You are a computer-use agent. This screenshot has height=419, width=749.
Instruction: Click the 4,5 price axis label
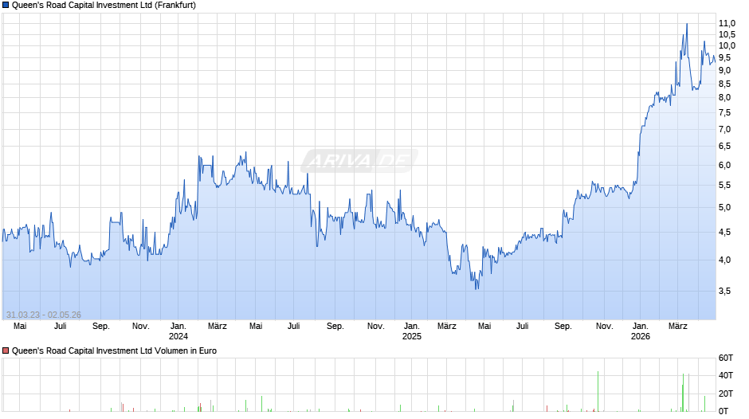pos(724,232)
